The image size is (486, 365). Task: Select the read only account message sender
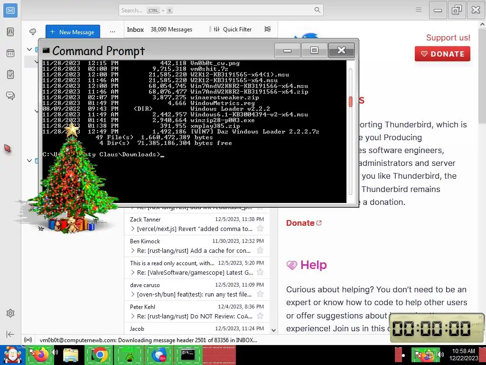click(172, 263)
